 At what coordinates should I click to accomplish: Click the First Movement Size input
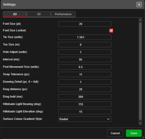pos(85,67)
